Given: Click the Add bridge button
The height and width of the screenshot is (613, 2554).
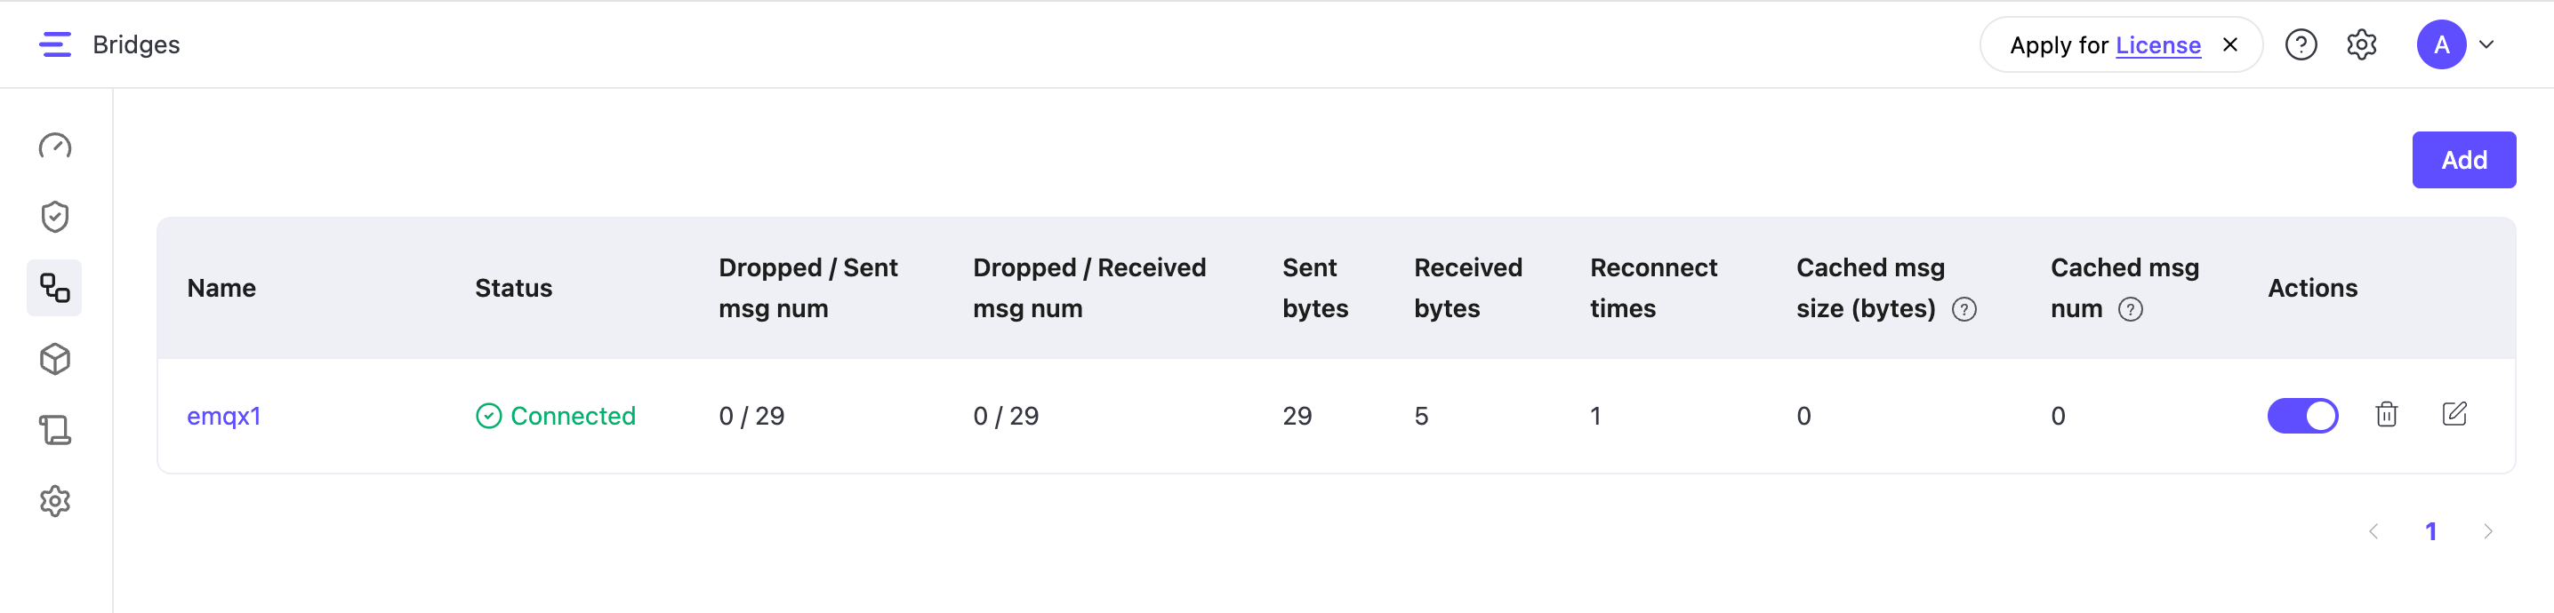Looking at the screenshot, I should [x=2462, y=161].
